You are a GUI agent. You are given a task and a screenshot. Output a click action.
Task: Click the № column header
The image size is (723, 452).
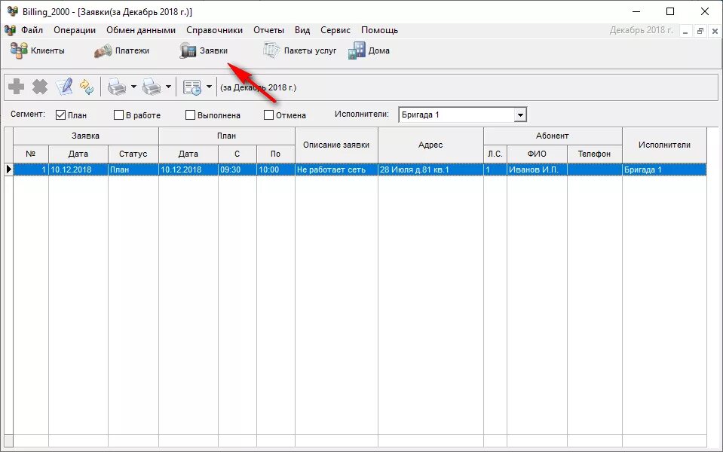pyautogui.click(x=31, y=154)
